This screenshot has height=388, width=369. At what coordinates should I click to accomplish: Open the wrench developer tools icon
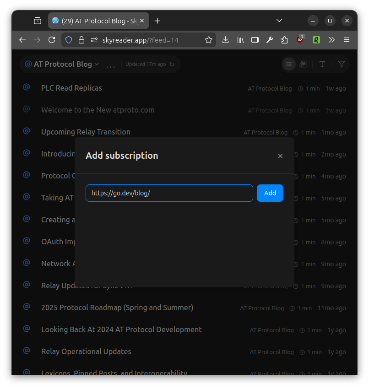(270, 40)
